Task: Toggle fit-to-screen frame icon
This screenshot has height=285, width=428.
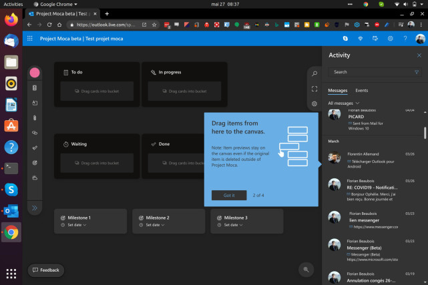Action: [x=314, y=89]
